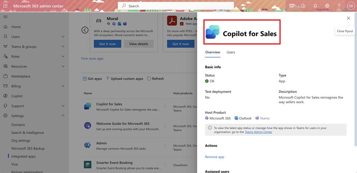The image size is (357, 173).
Task: Click the Copilot for Sales row icon
Action: click(88, 106)
